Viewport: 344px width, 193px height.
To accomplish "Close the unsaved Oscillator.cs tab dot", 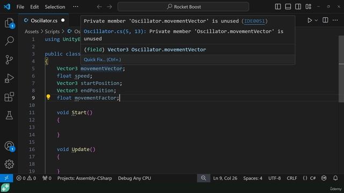I will [63, 20].
